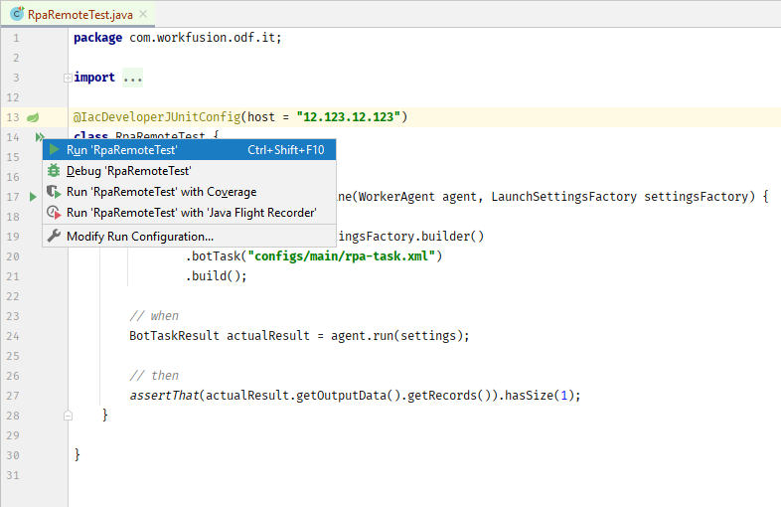The image size is (781, 507).
Task: Click the host string "12.123.12.123"
Action: click(348, 117)
